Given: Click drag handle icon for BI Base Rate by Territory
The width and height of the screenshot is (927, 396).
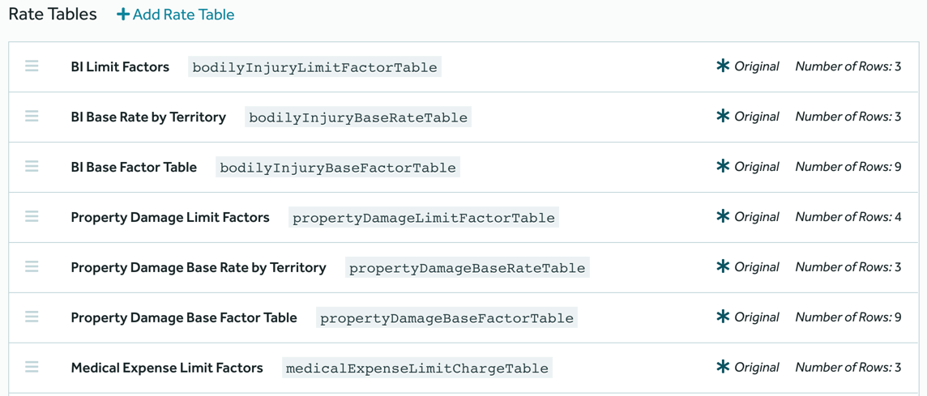Looking at the screenshot, I should tap(32, 117).
